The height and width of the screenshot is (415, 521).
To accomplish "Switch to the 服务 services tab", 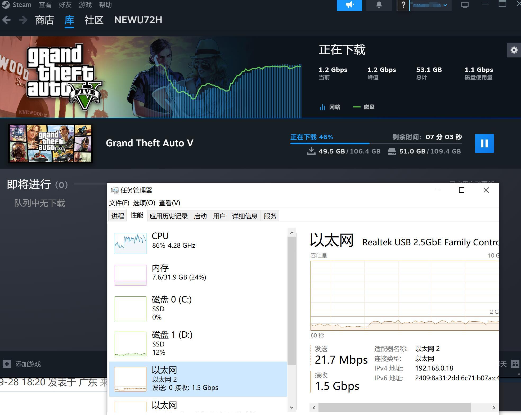I will (x=270, y=216).
